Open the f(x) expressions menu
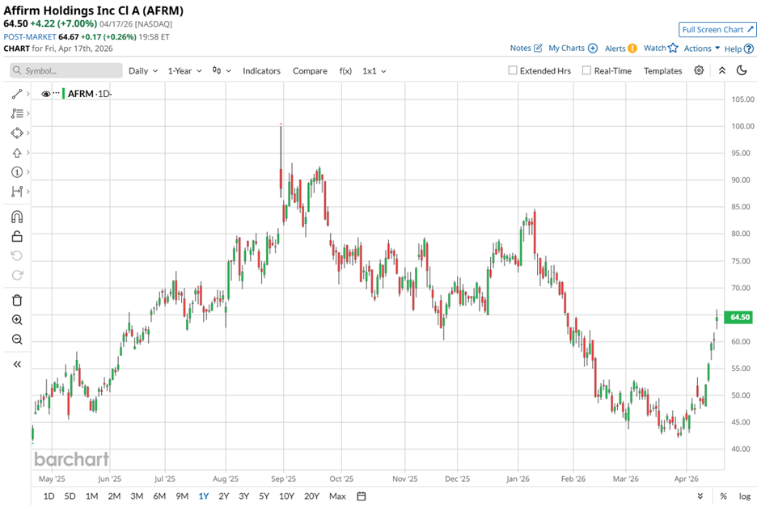The image size is (757, 515). (x=345, y=70)
